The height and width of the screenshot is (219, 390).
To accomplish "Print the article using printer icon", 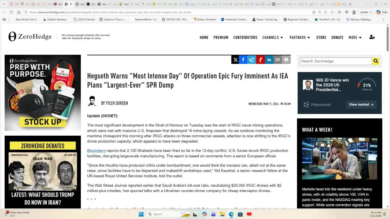I will click(x=286, y=60).
